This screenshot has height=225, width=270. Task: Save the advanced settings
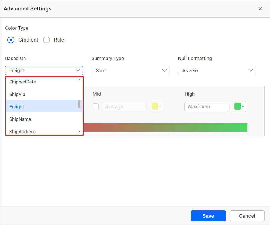pyautogui.click(x=208, y=216)
